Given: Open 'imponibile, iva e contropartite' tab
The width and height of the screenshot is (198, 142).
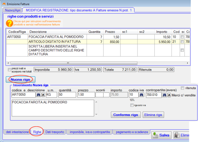Looking at the screenshot, I should point(90,132).
